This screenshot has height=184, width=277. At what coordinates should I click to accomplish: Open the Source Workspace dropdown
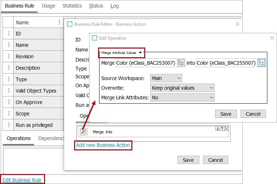(166, 78)
